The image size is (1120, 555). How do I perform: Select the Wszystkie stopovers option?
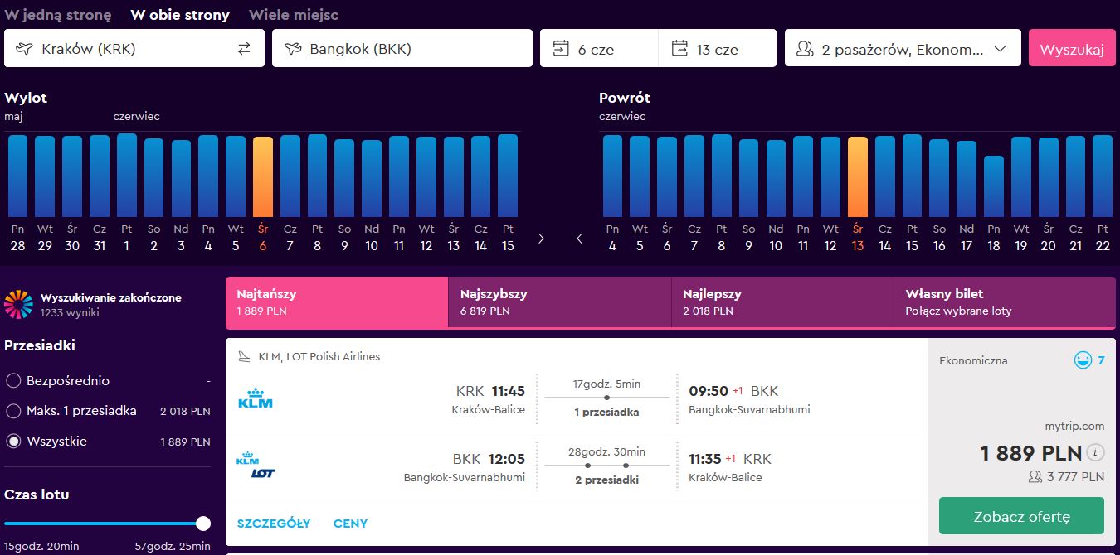[x=13, y=442]
